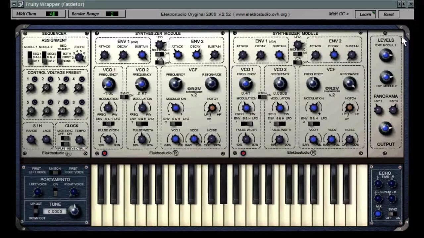The width and height of the screenshot is (424, 238).
Task: Toggle the SEQ TRANSP both/first/none switch
Action: click(x=59, y=57)
